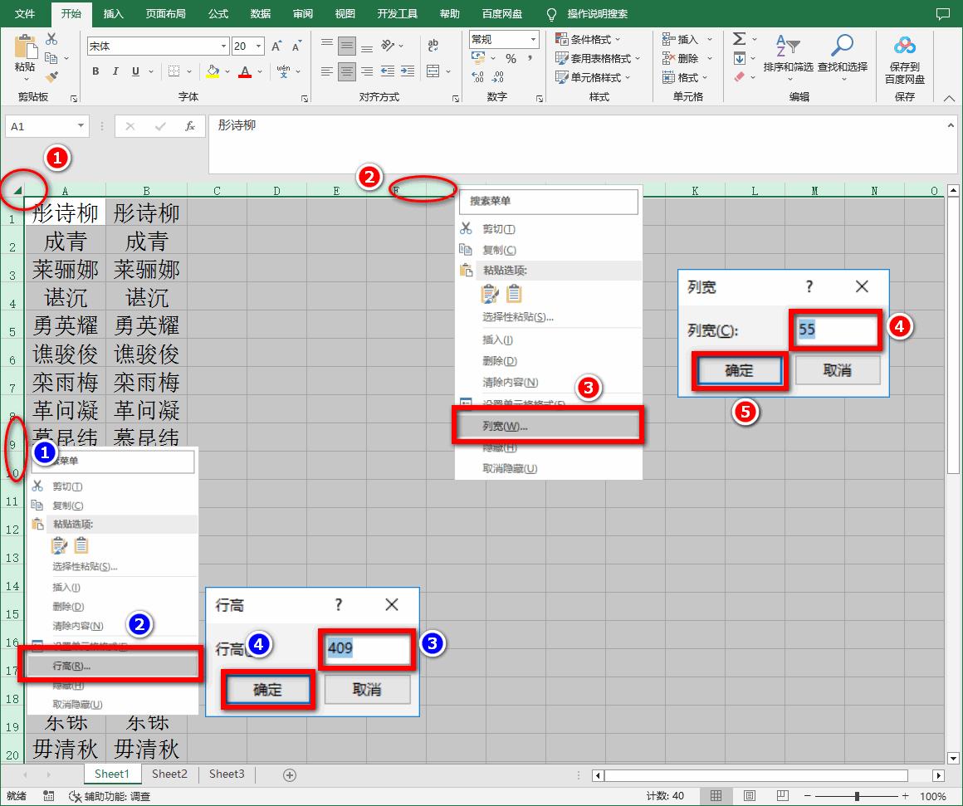Open Cell Styles dropdown
963x806 pixels.
593,77
